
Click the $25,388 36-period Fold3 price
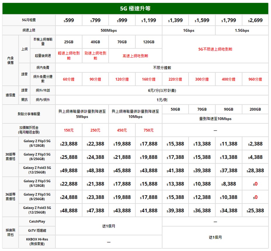point(255,210)
